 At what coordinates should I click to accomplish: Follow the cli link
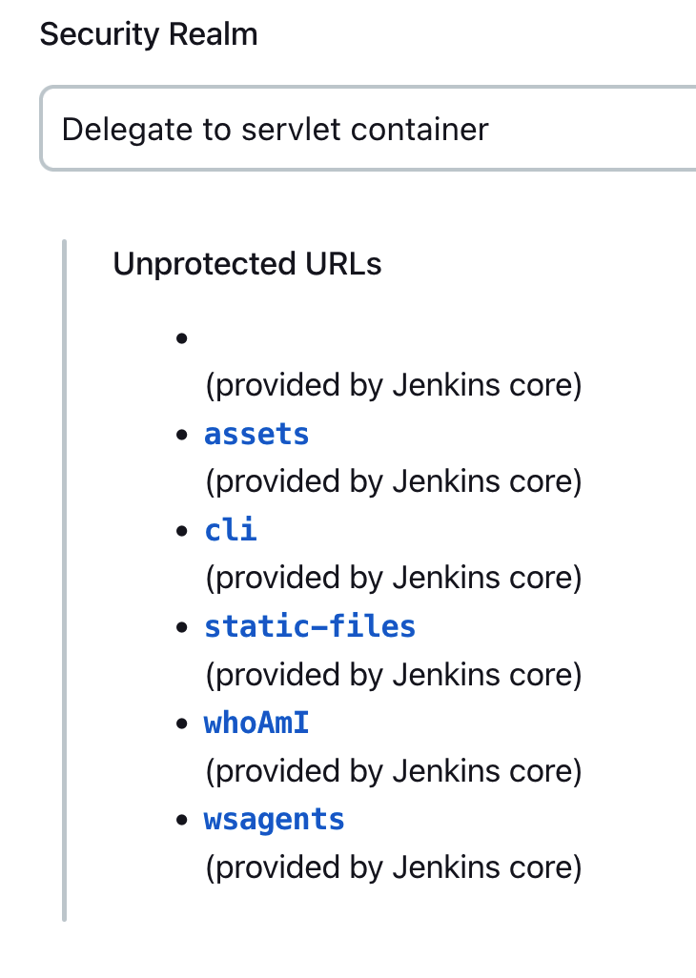pyautogui.click(x=231, y=530)
